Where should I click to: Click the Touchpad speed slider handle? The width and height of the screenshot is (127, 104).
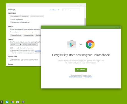pos(32,32)
